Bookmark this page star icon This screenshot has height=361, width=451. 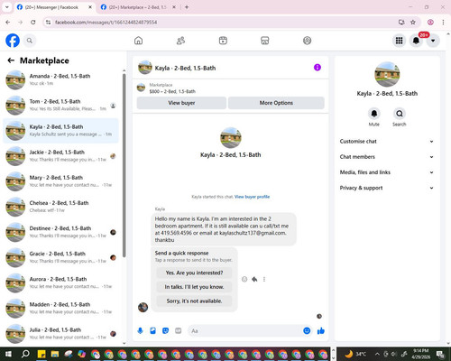tap(413, 23)
